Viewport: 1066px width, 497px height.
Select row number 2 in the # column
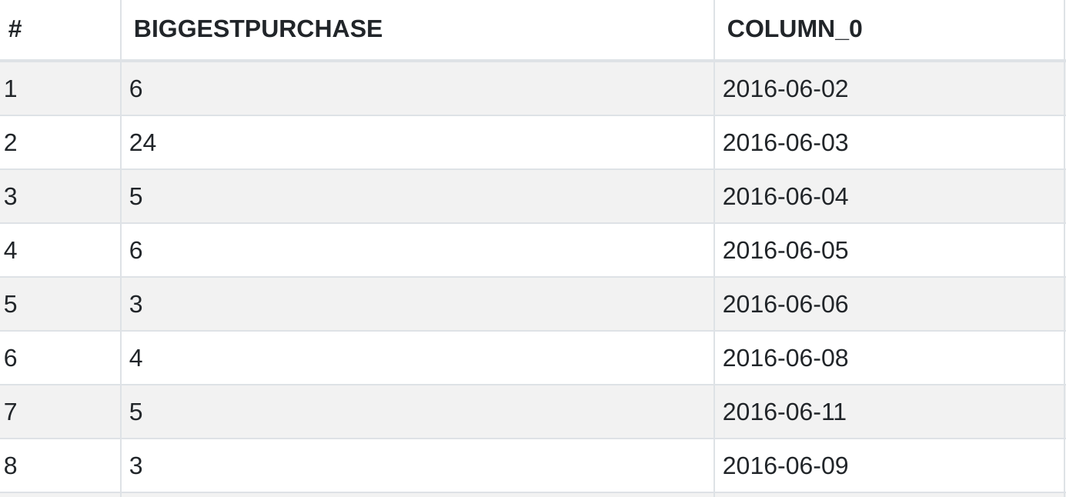11,143
